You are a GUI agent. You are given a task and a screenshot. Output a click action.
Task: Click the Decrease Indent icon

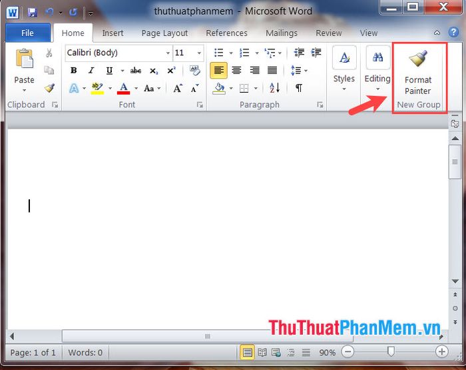[x=299, y=53]
